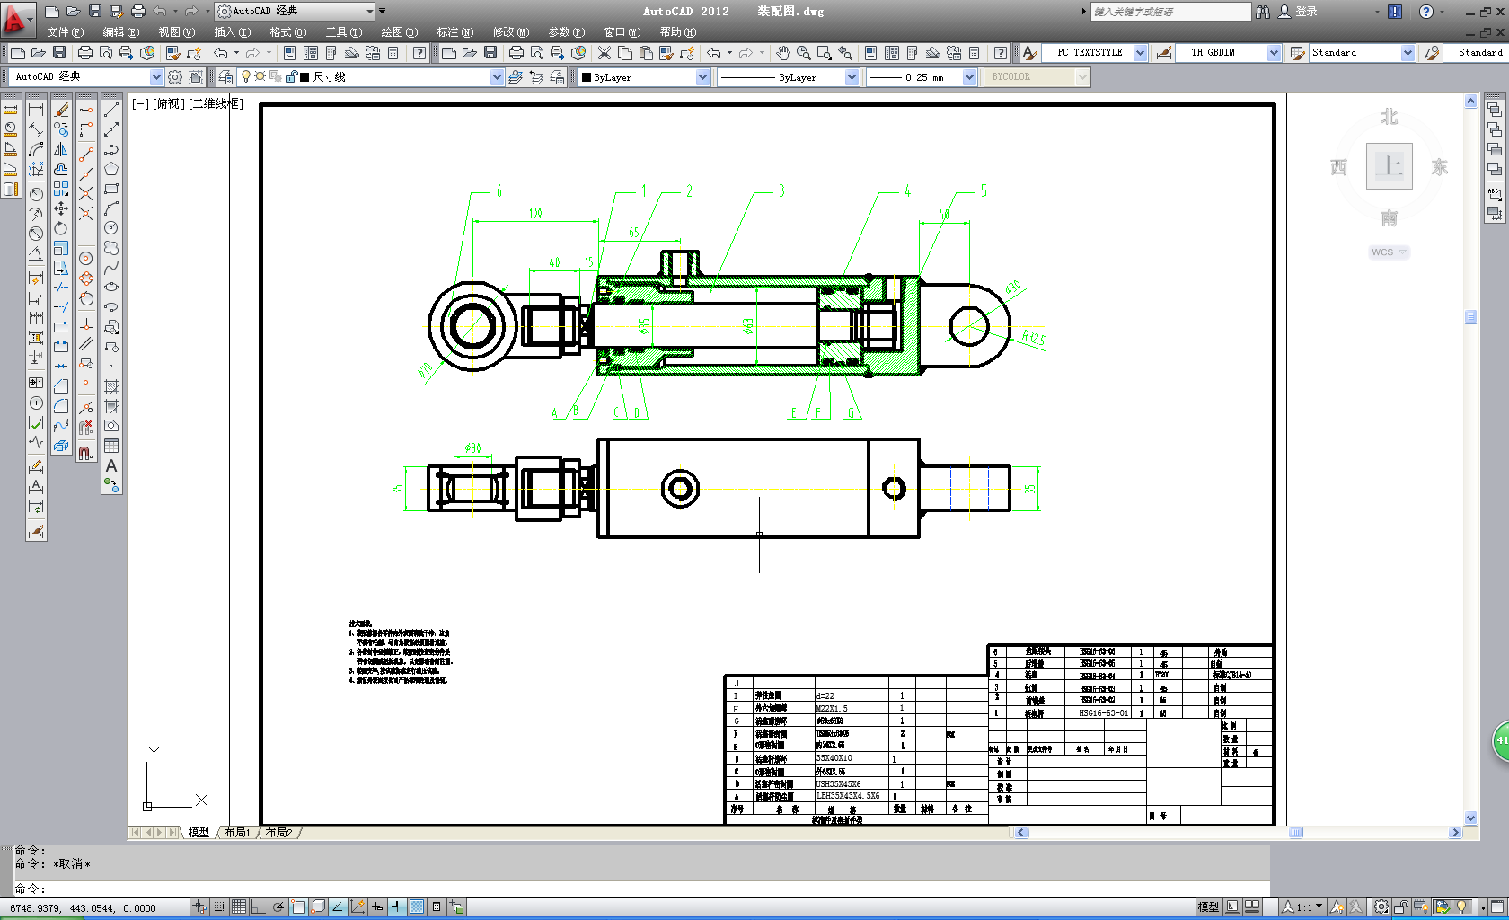Open the 0.25 mm lineweight dropdown
The width and height of the screenshot is (1509, 920).
(x=969, y=77)
